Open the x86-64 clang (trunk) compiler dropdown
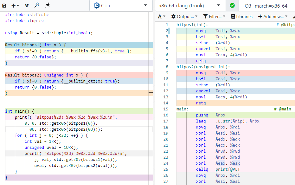Screen dimensions: 295x185 click(x=190, y=6)
